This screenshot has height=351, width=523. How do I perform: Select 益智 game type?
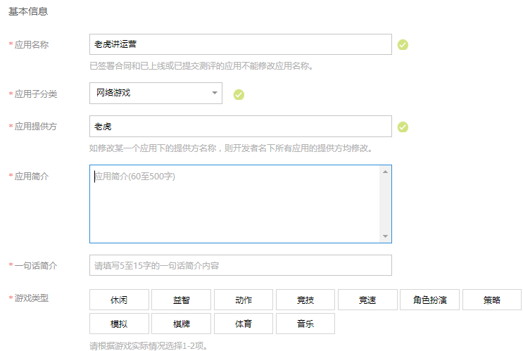[181, 300]
